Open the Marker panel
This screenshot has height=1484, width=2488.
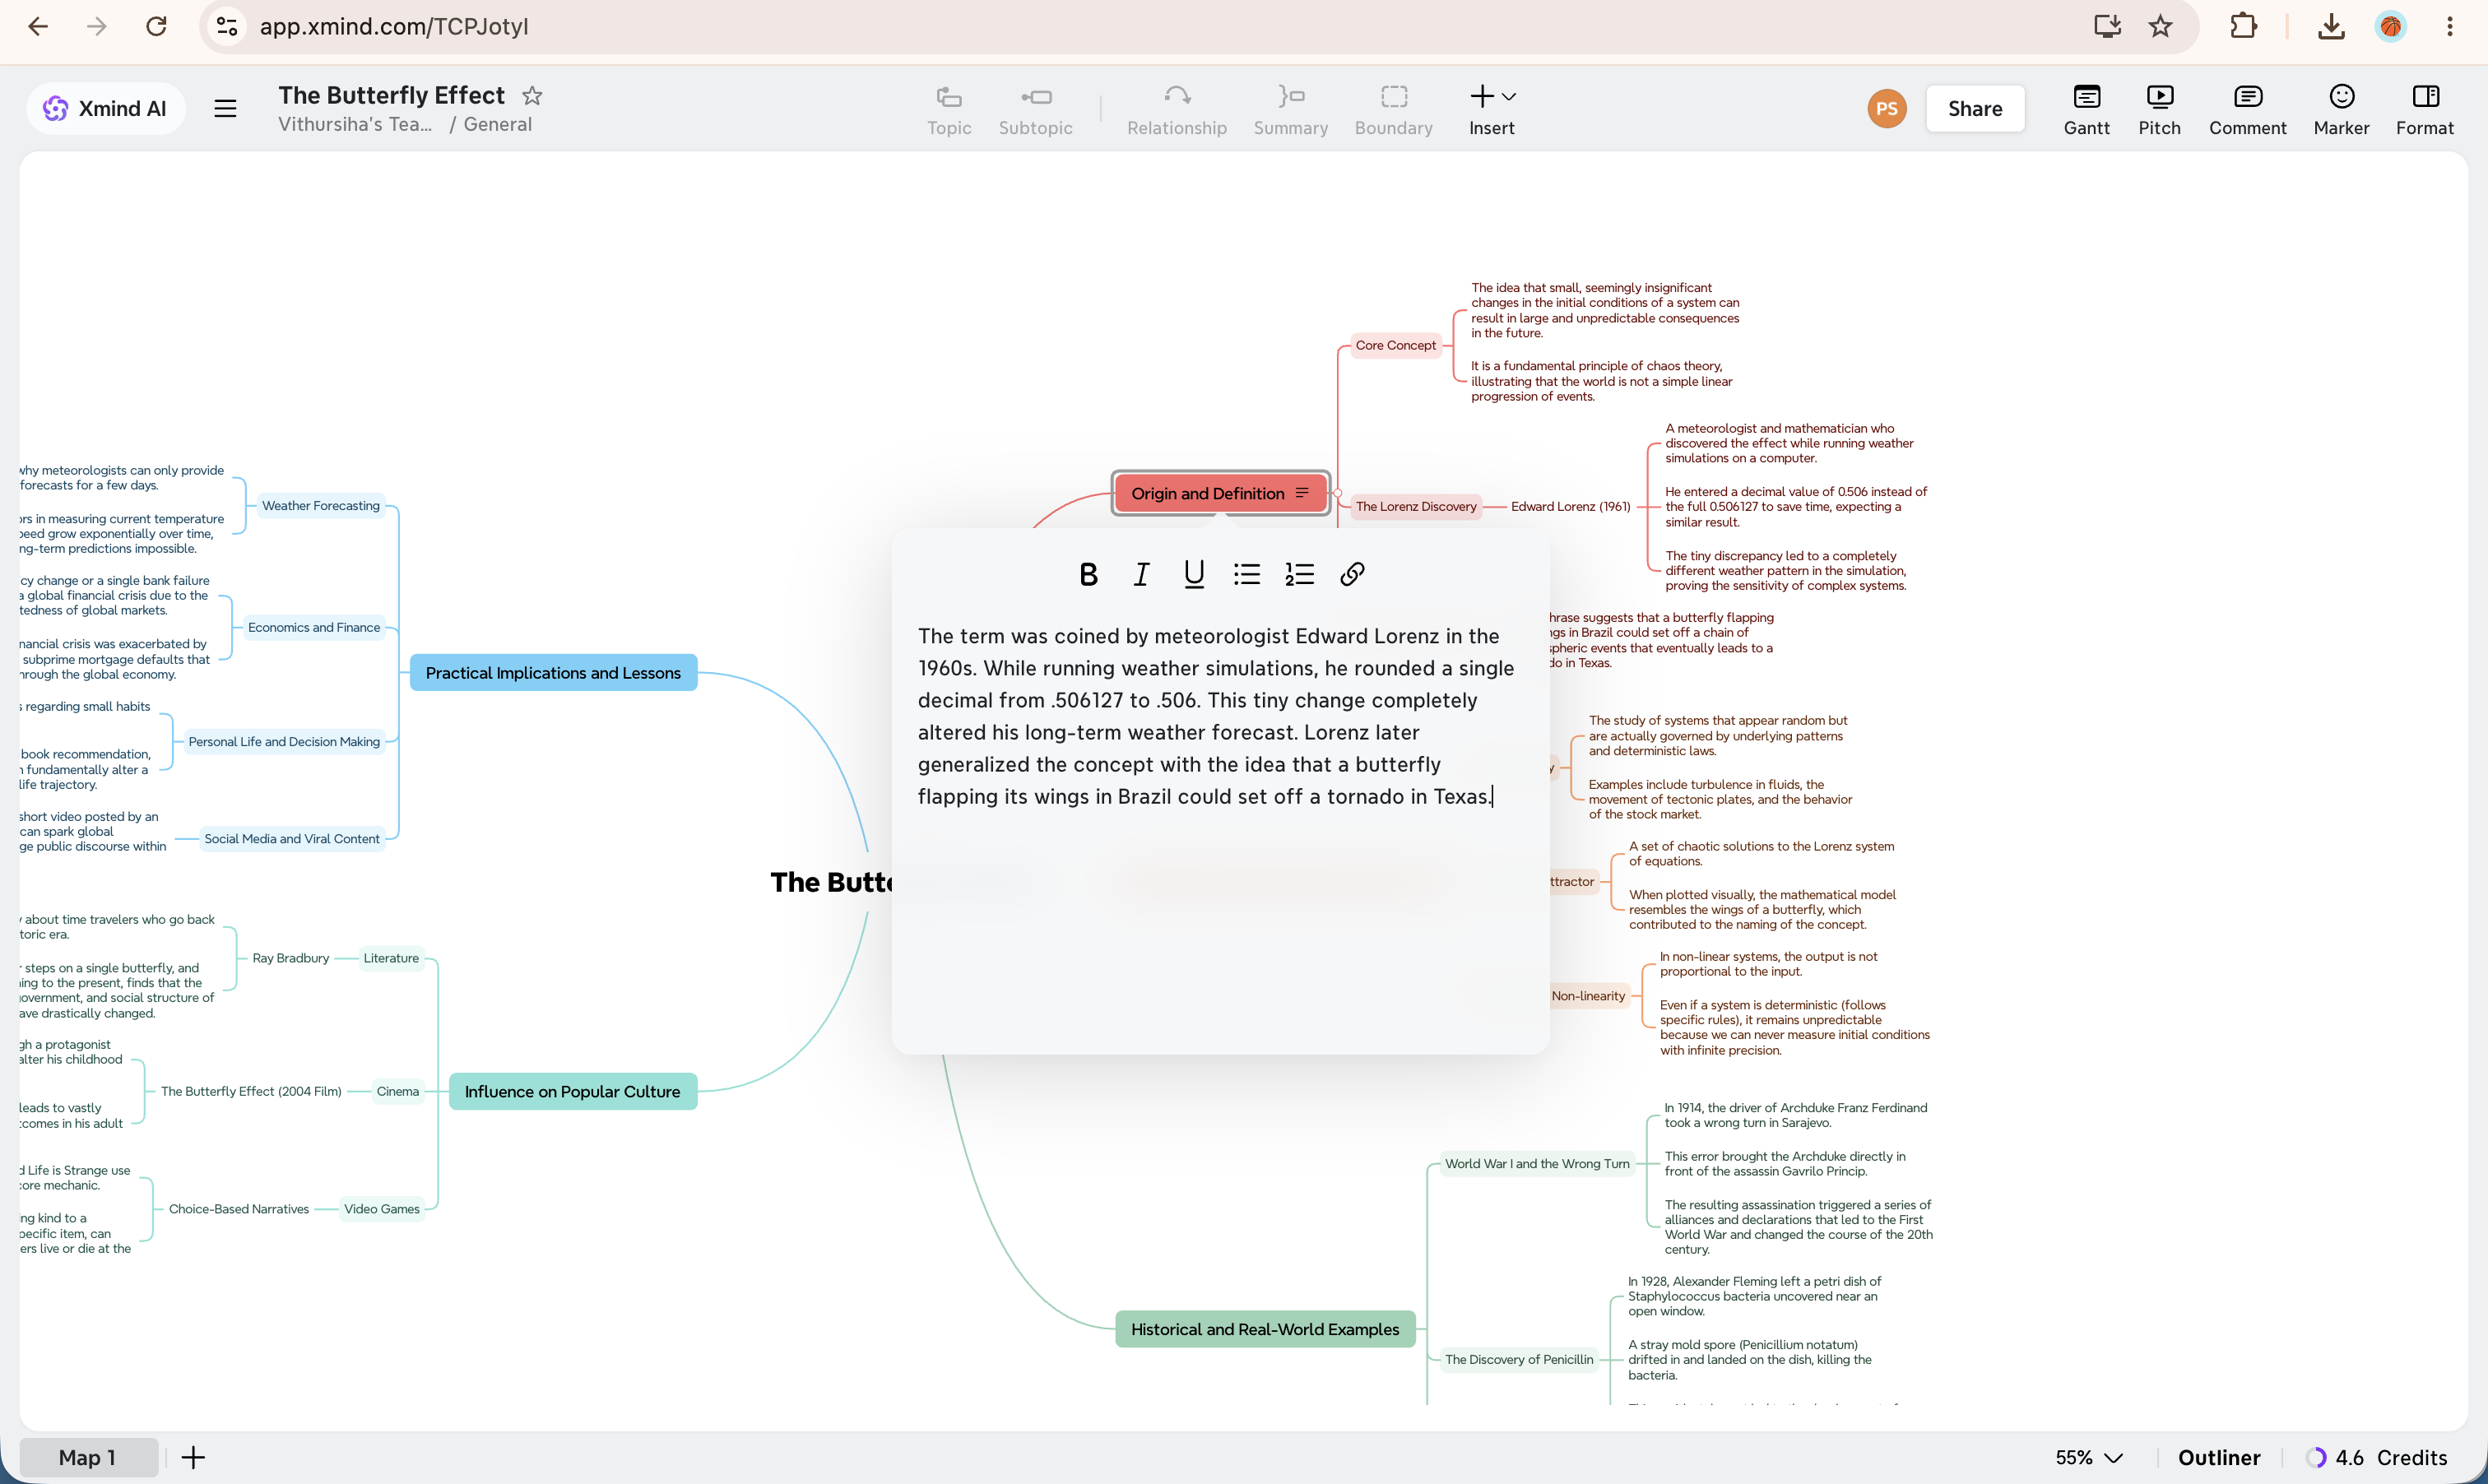coord(2342,110)
